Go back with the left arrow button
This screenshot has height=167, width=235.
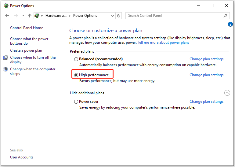7,16
